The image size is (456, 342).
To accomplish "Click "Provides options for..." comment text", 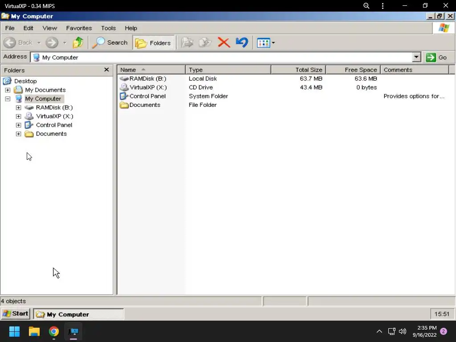I will click(x=414, y=96).
